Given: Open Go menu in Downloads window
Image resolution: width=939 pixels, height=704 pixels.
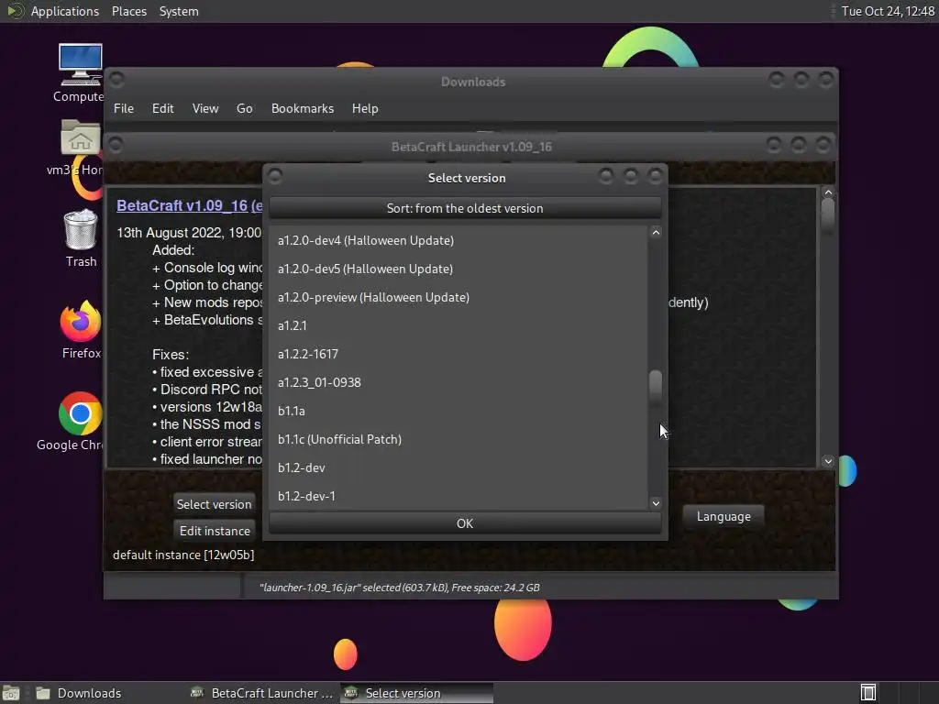Looking at the screenshot, I should click(x=244, y=108).
